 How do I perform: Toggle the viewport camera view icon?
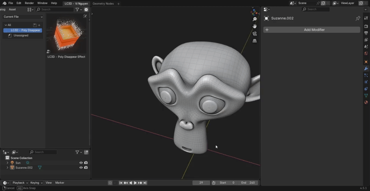pos(255,34)
